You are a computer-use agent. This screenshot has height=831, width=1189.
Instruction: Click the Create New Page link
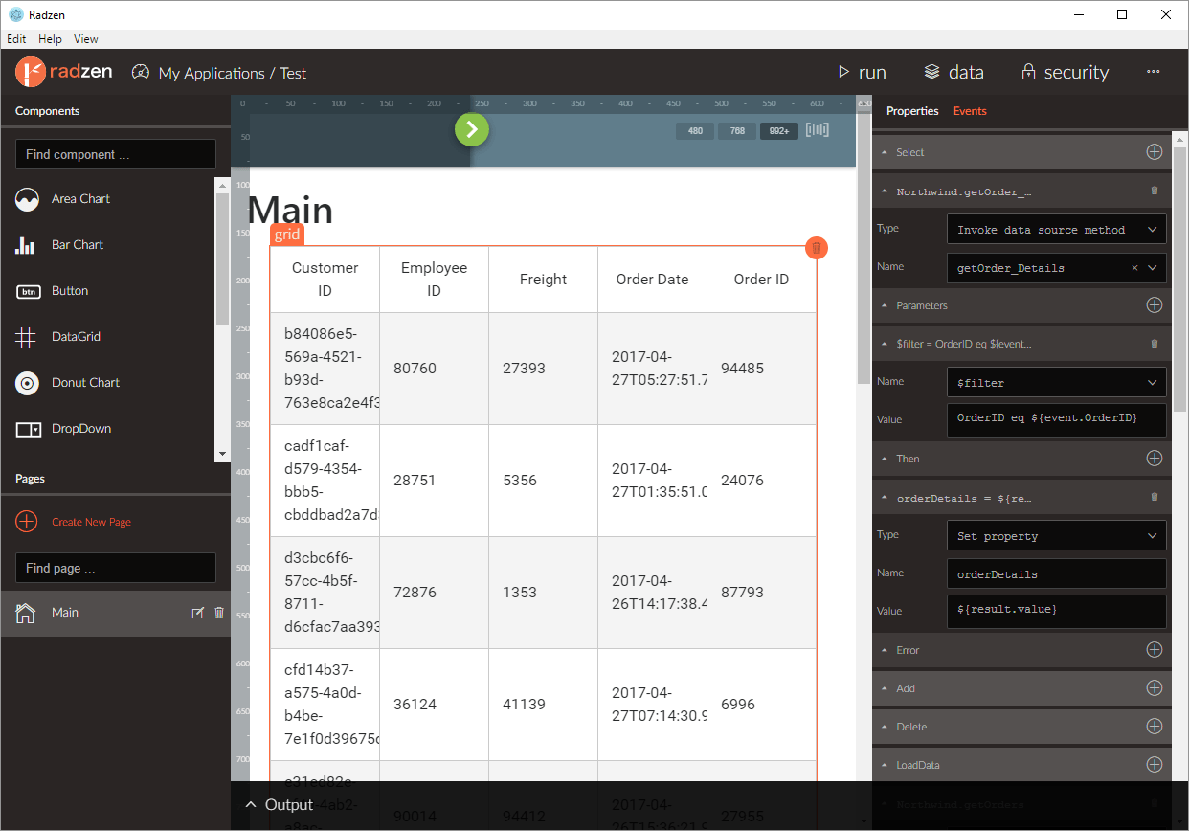point(91,522)
